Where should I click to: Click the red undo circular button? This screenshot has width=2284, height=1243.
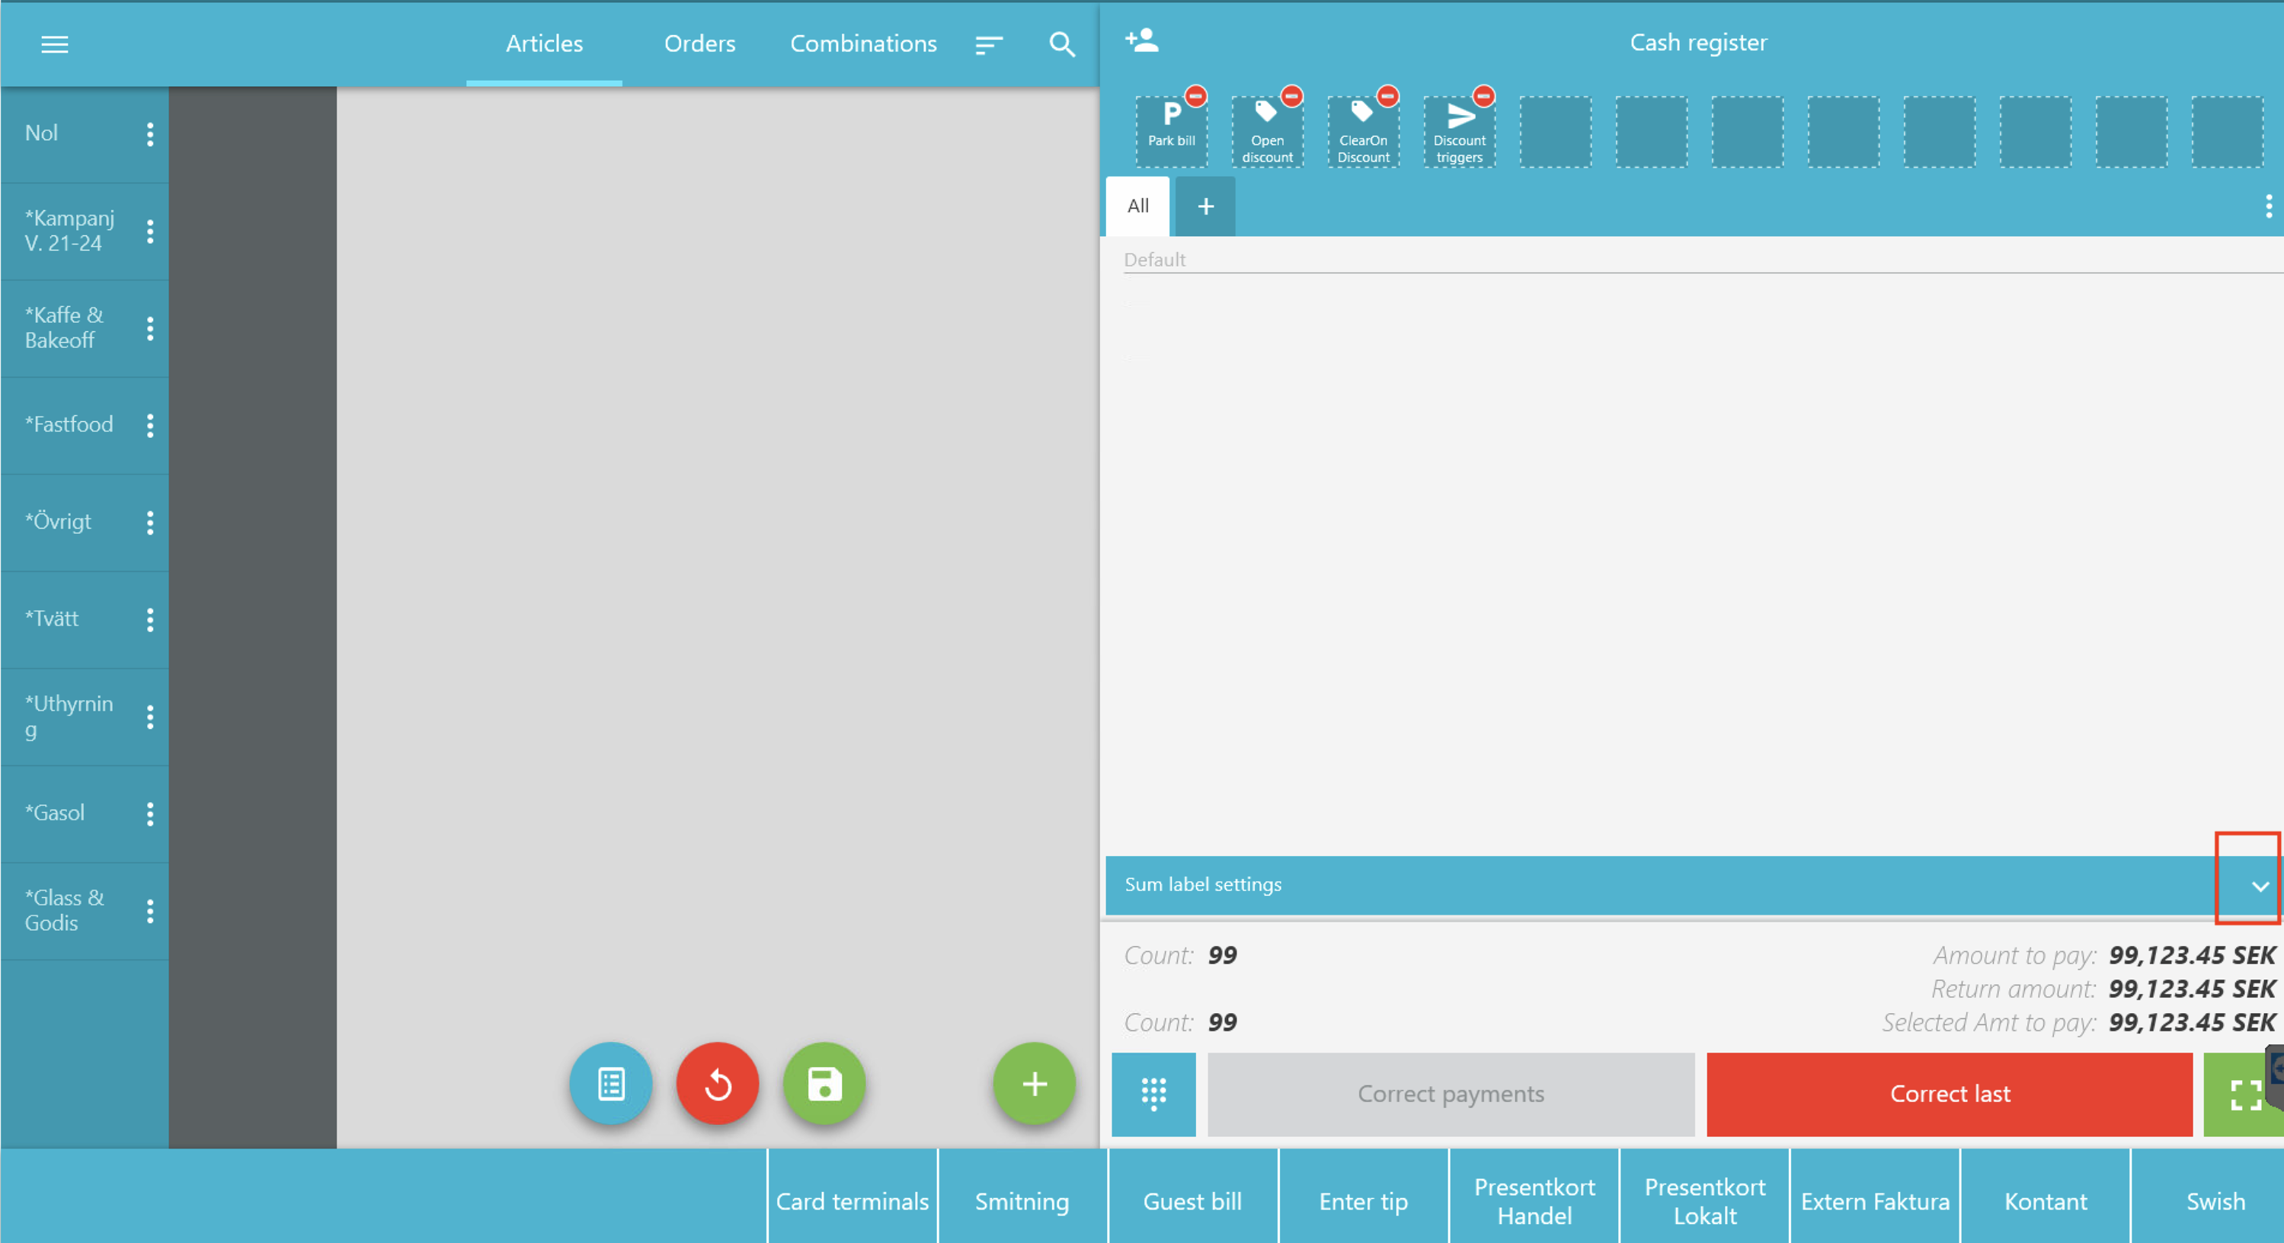tap(718, 1083)
